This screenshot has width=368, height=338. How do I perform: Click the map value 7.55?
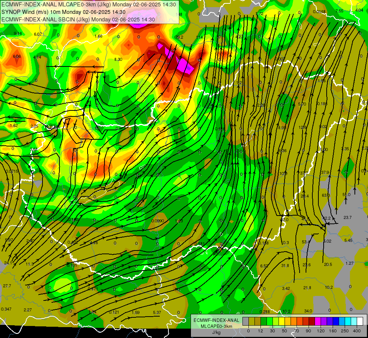coord(339,11)
